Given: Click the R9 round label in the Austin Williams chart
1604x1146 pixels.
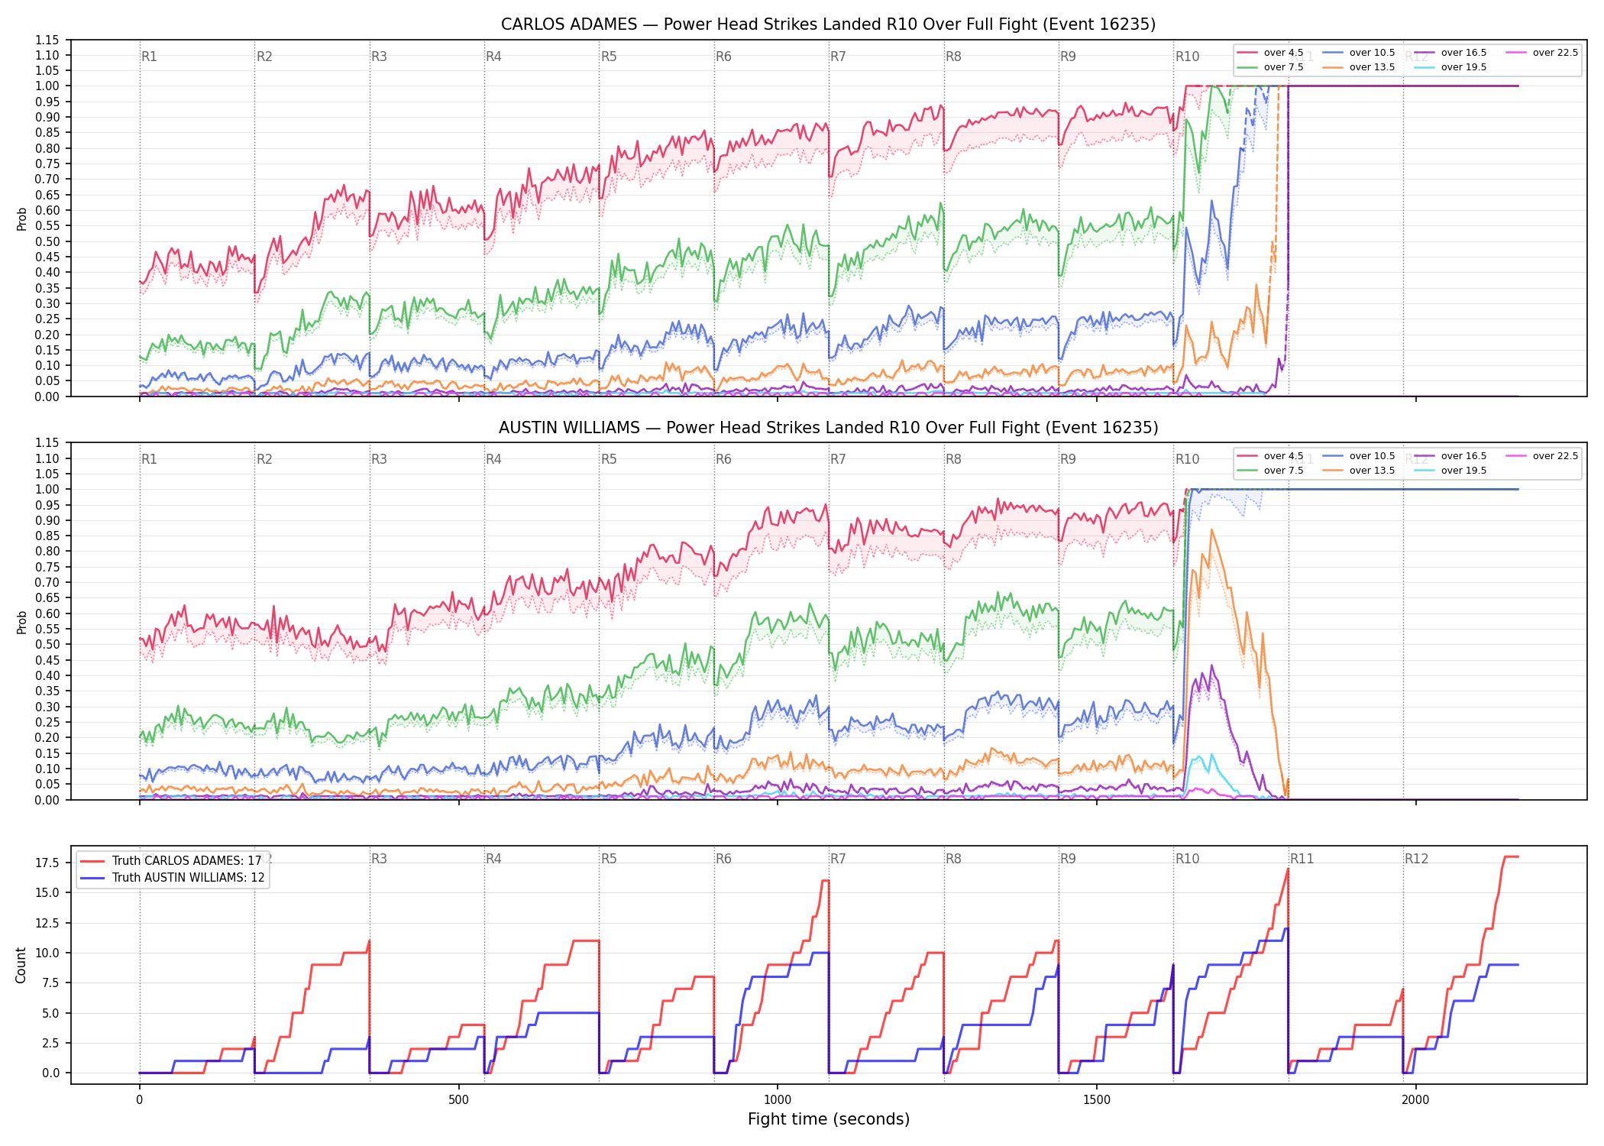Looking at the screenshot, I should 1068,459.
